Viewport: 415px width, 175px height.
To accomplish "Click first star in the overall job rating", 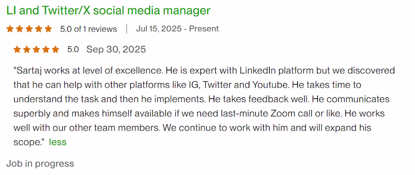I will [10, 29].
